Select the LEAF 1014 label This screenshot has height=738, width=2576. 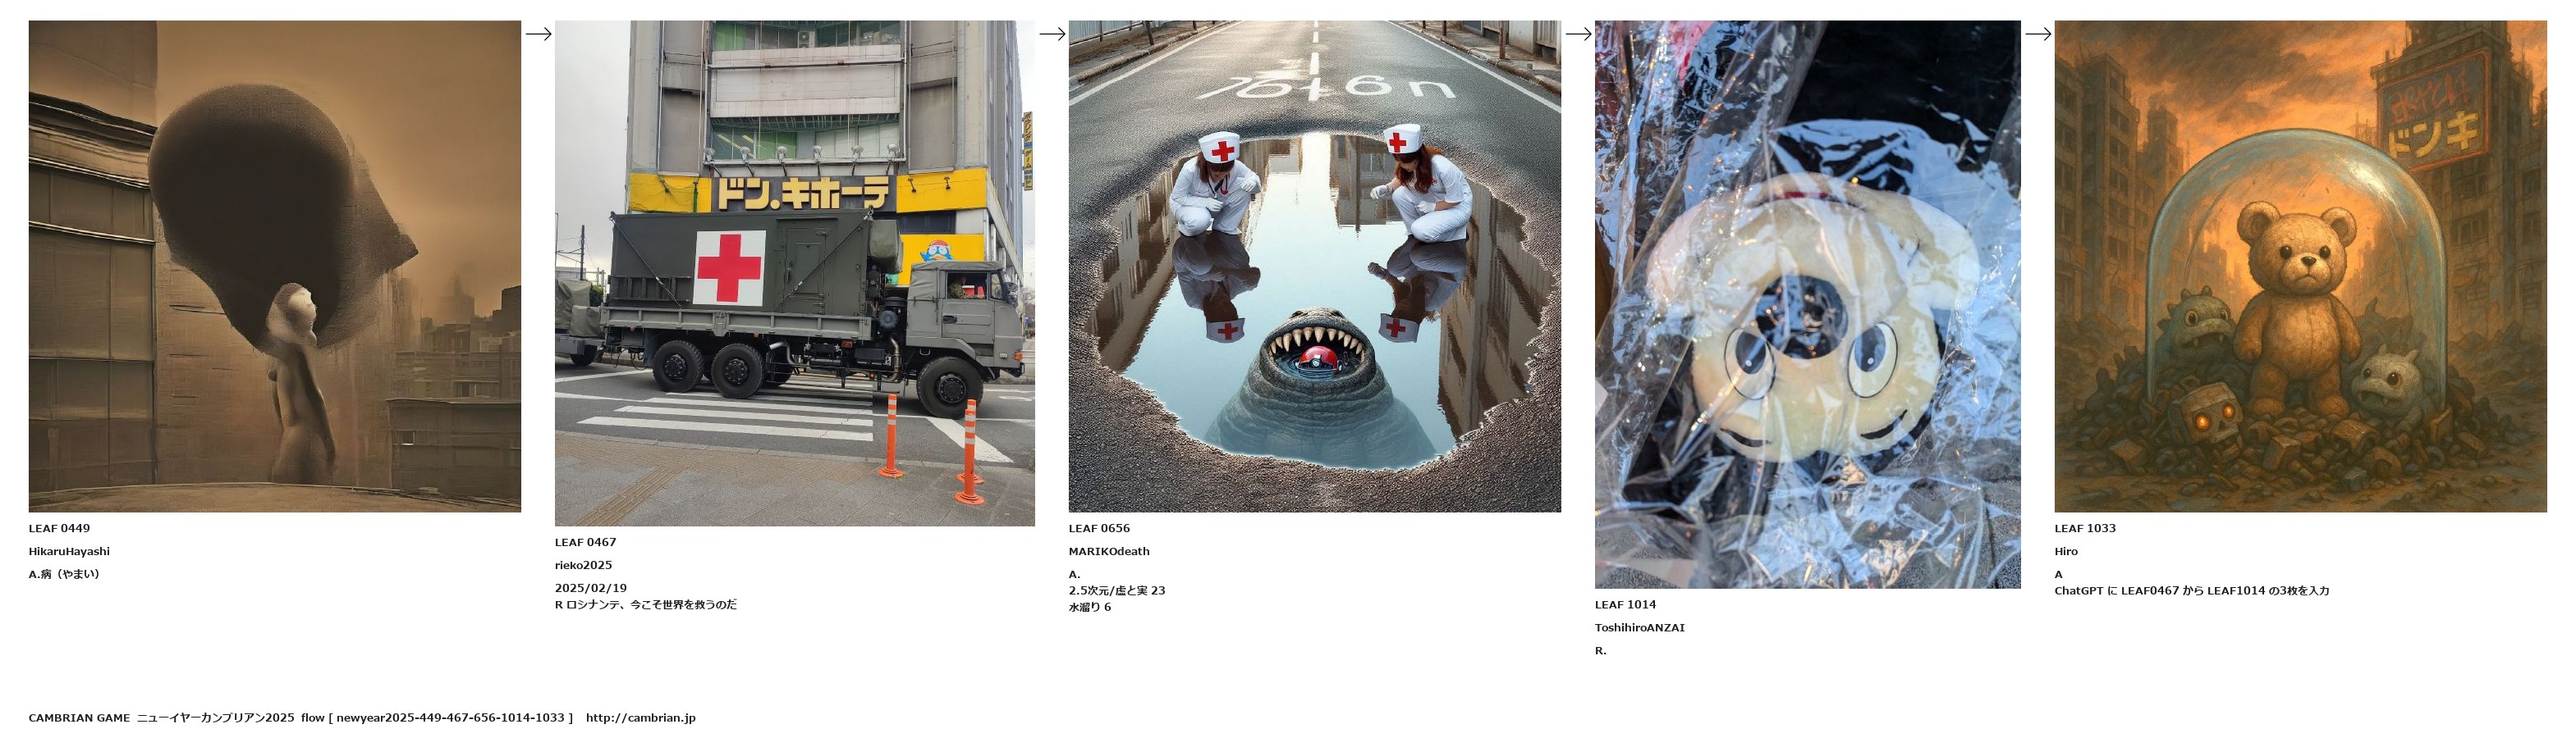[1626, 604]
